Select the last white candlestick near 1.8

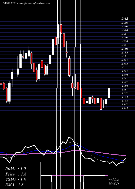tap(109, 93)
